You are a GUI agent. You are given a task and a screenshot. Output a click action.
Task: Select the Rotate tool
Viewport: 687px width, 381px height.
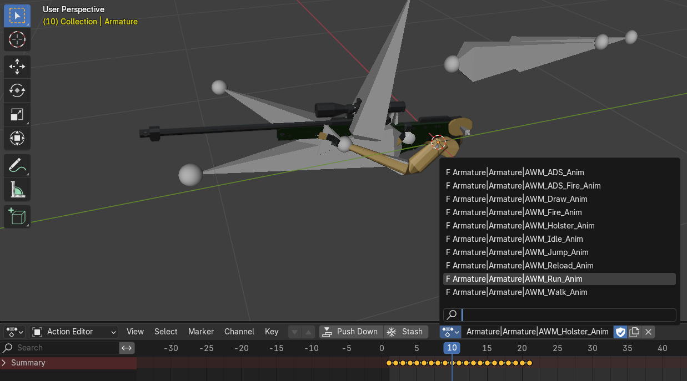pos(17,90)
